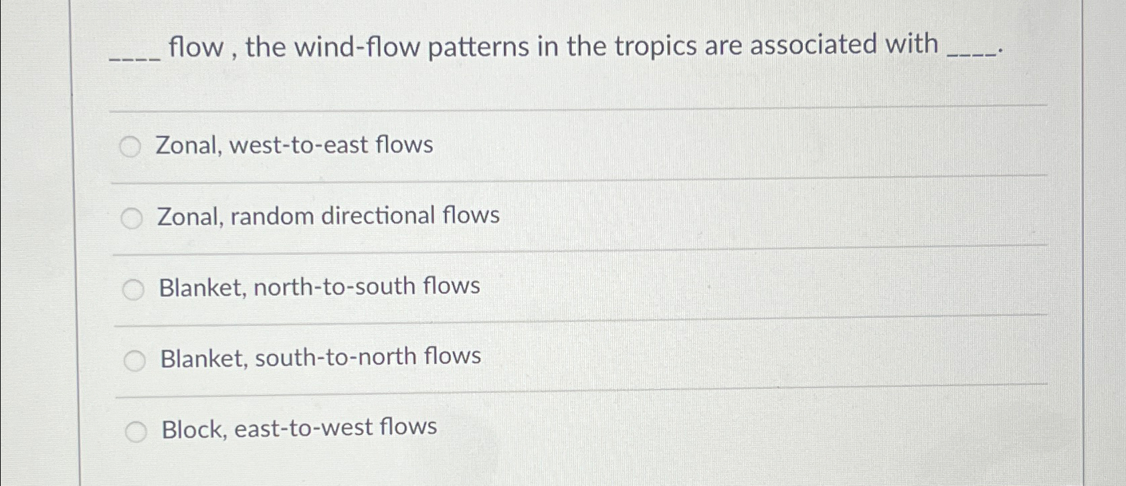Image resolution: width=1126 pixels, height=486 pixels.
Task: Click the 'Blanket, north-to-south flows' answer text
Action: click(318, 287)
